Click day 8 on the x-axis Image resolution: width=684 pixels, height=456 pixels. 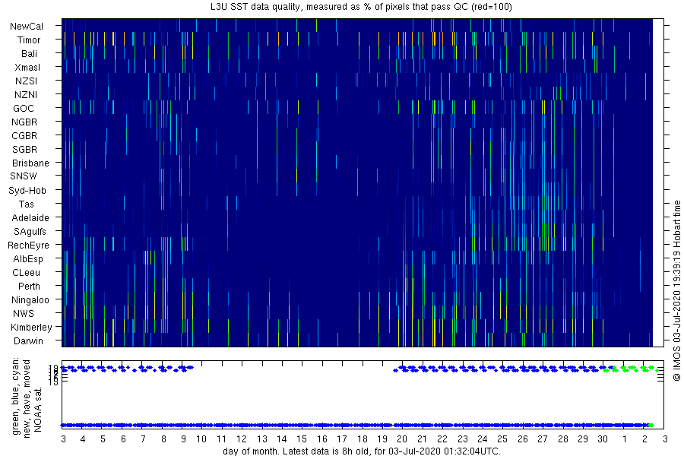click(x=163, y=439)
